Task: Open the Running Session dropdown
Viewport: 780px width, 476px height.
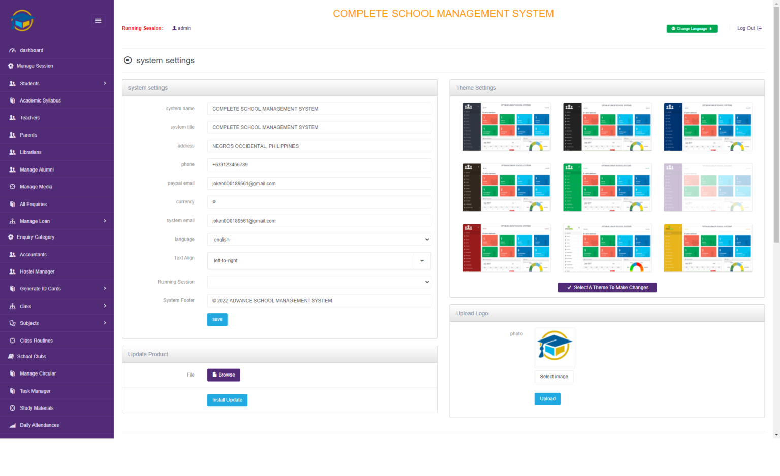Action: [319, 282]
